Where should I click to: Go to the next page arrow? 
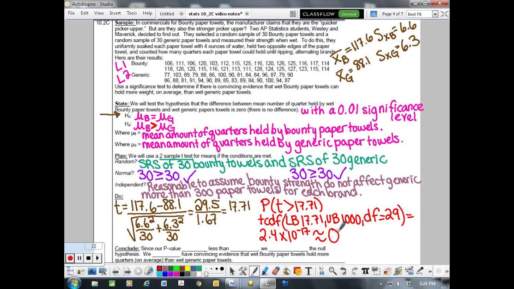127,271
